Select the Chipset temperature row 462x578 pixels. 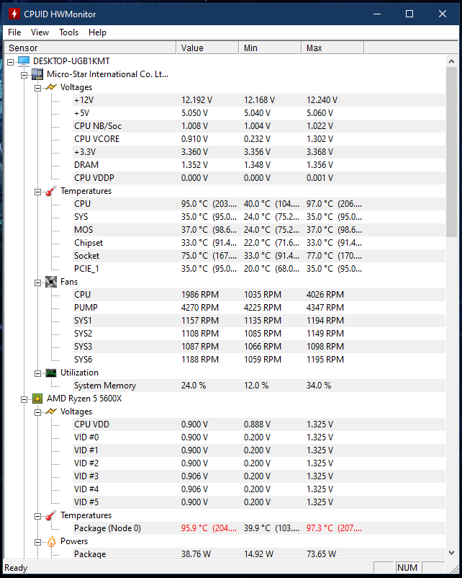click(x=259, y=243)
